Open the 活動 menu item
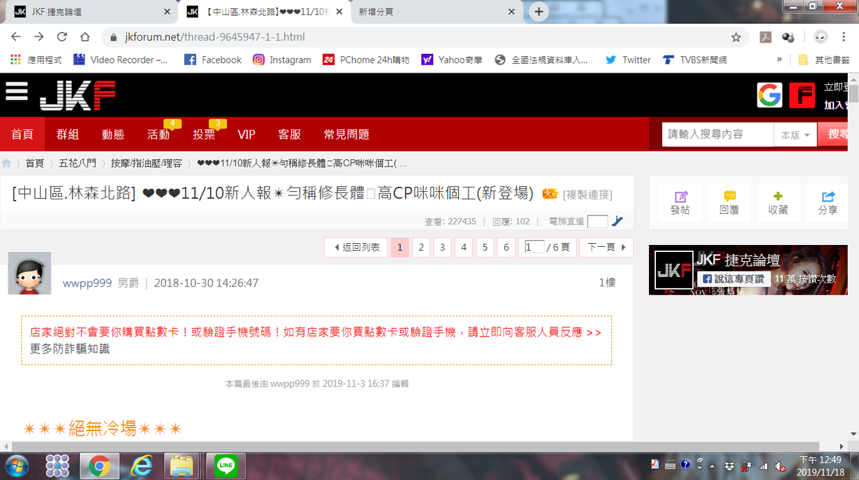Viewport: 859px width, 480px height. click(x=159, y=134)
